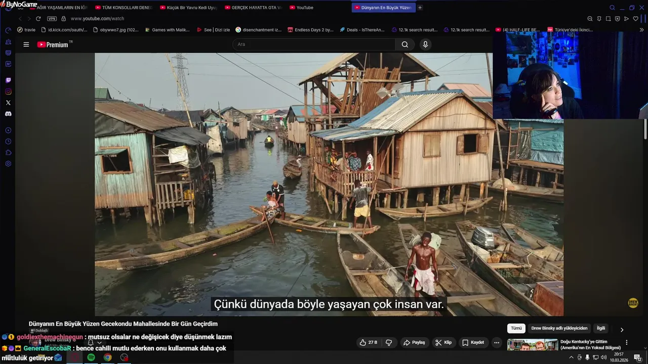Screen dimensions: 648x364
Task: Open 'Deals - IsThereAn...' bookmark
Action: click(x=362, y=30)
